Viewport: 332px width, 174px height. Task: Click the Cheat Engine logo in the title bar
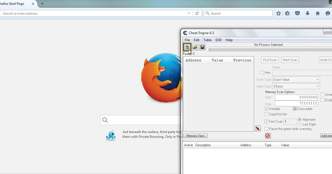click(x=185, y=33)
